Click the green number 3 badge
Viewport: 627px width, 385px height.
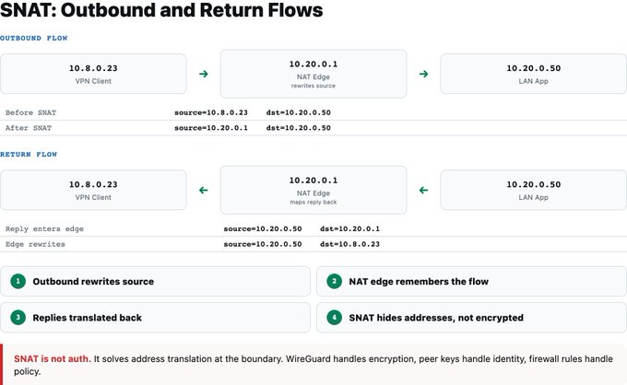pyautogui.click(x=18, y=318)
